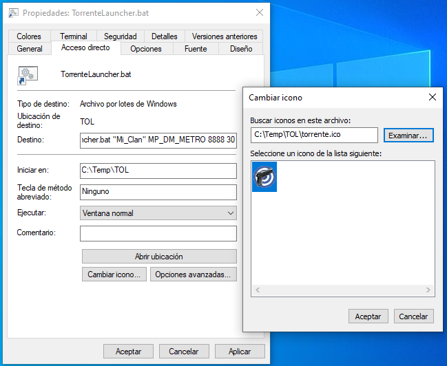Click into the Destino text field
447x366 pixels.
tap(158, 140)
